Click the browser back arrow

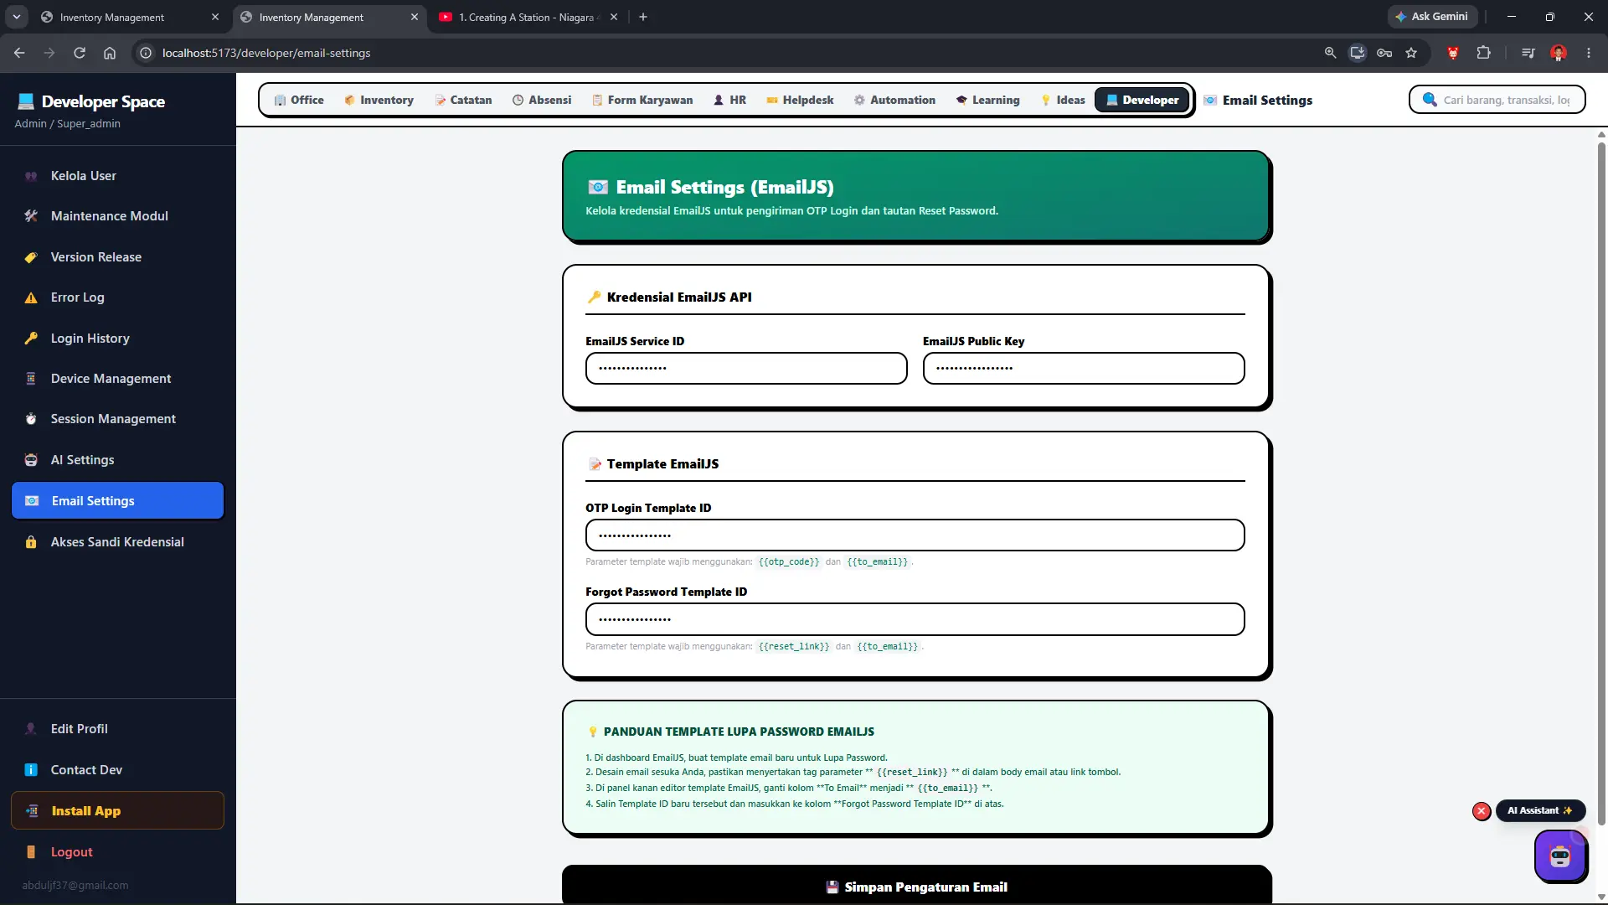point(19,53)
